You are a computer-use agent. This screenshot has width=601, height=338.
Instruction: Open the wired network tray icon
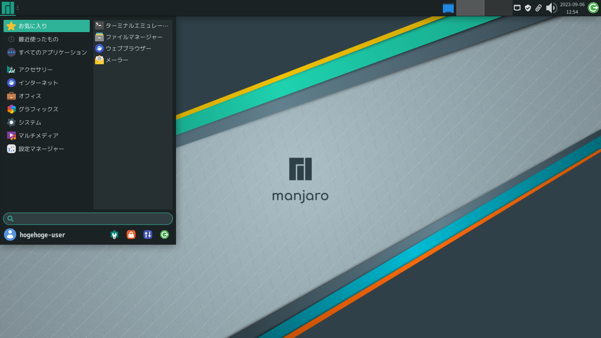(517, 7)
